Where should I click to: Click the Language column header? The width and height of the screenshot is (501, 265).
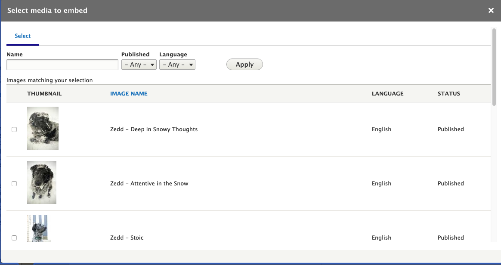click(x=387, y=93)
